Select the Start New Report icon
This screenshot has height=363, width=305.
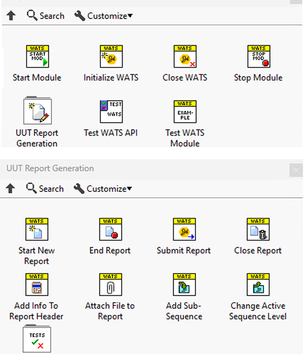(x=37, y=230)
